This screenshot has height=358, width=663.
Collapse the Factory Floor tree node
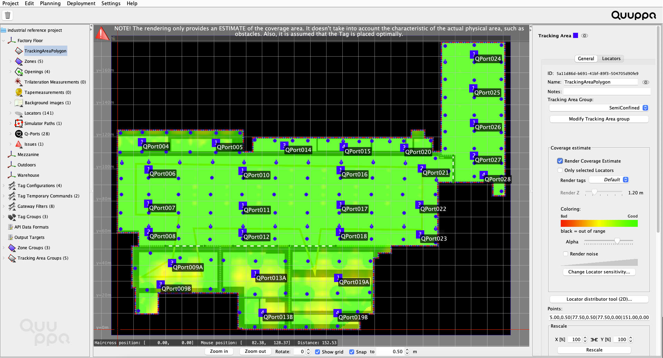click(4, 41)
